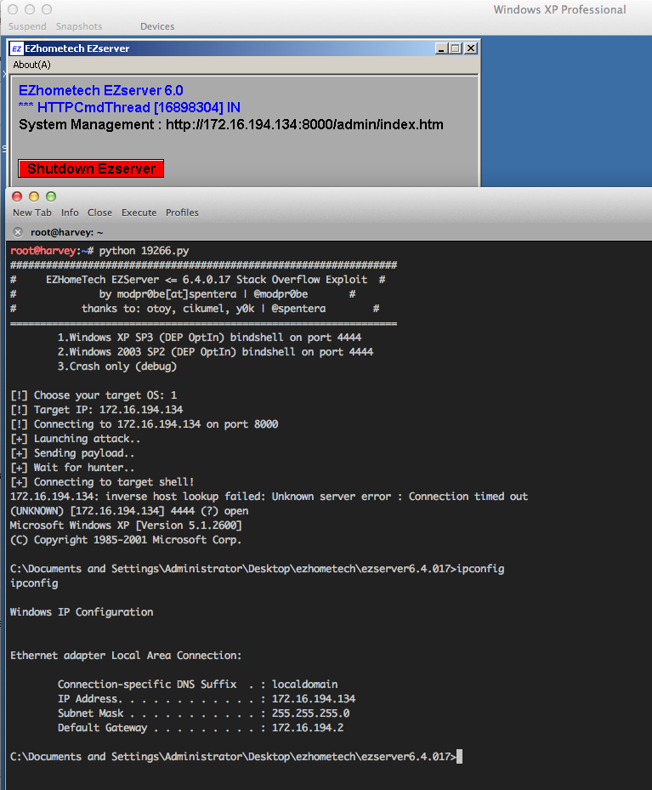Click the 'inverse host lookup failed' line

point(269,497)
